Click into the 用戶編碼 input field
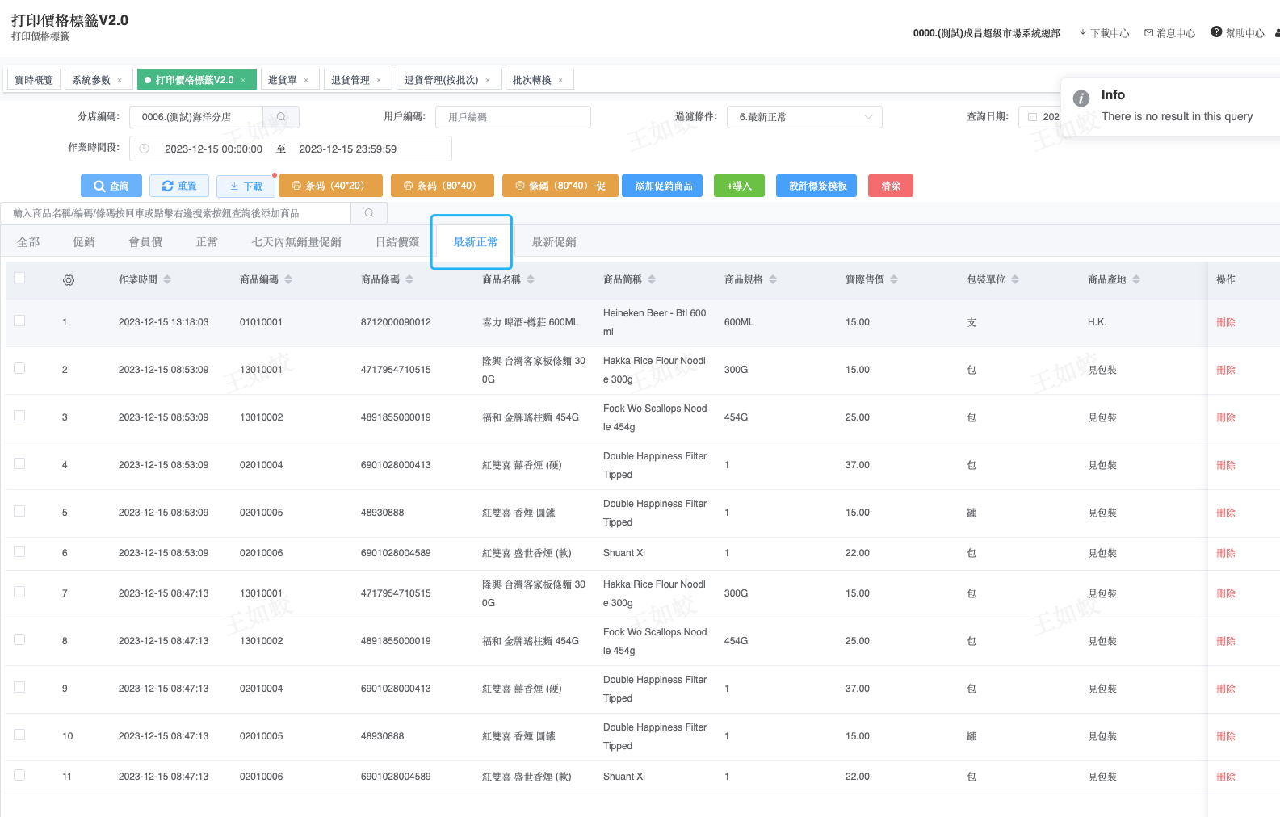 [513, 117]
